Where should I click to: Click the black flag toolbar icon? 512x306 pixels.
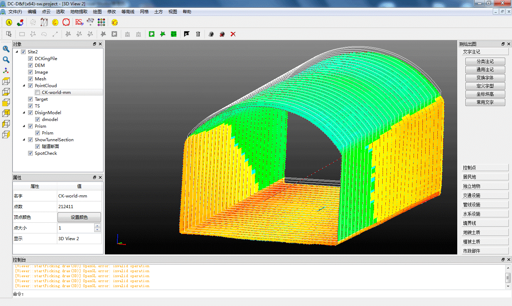187,34
